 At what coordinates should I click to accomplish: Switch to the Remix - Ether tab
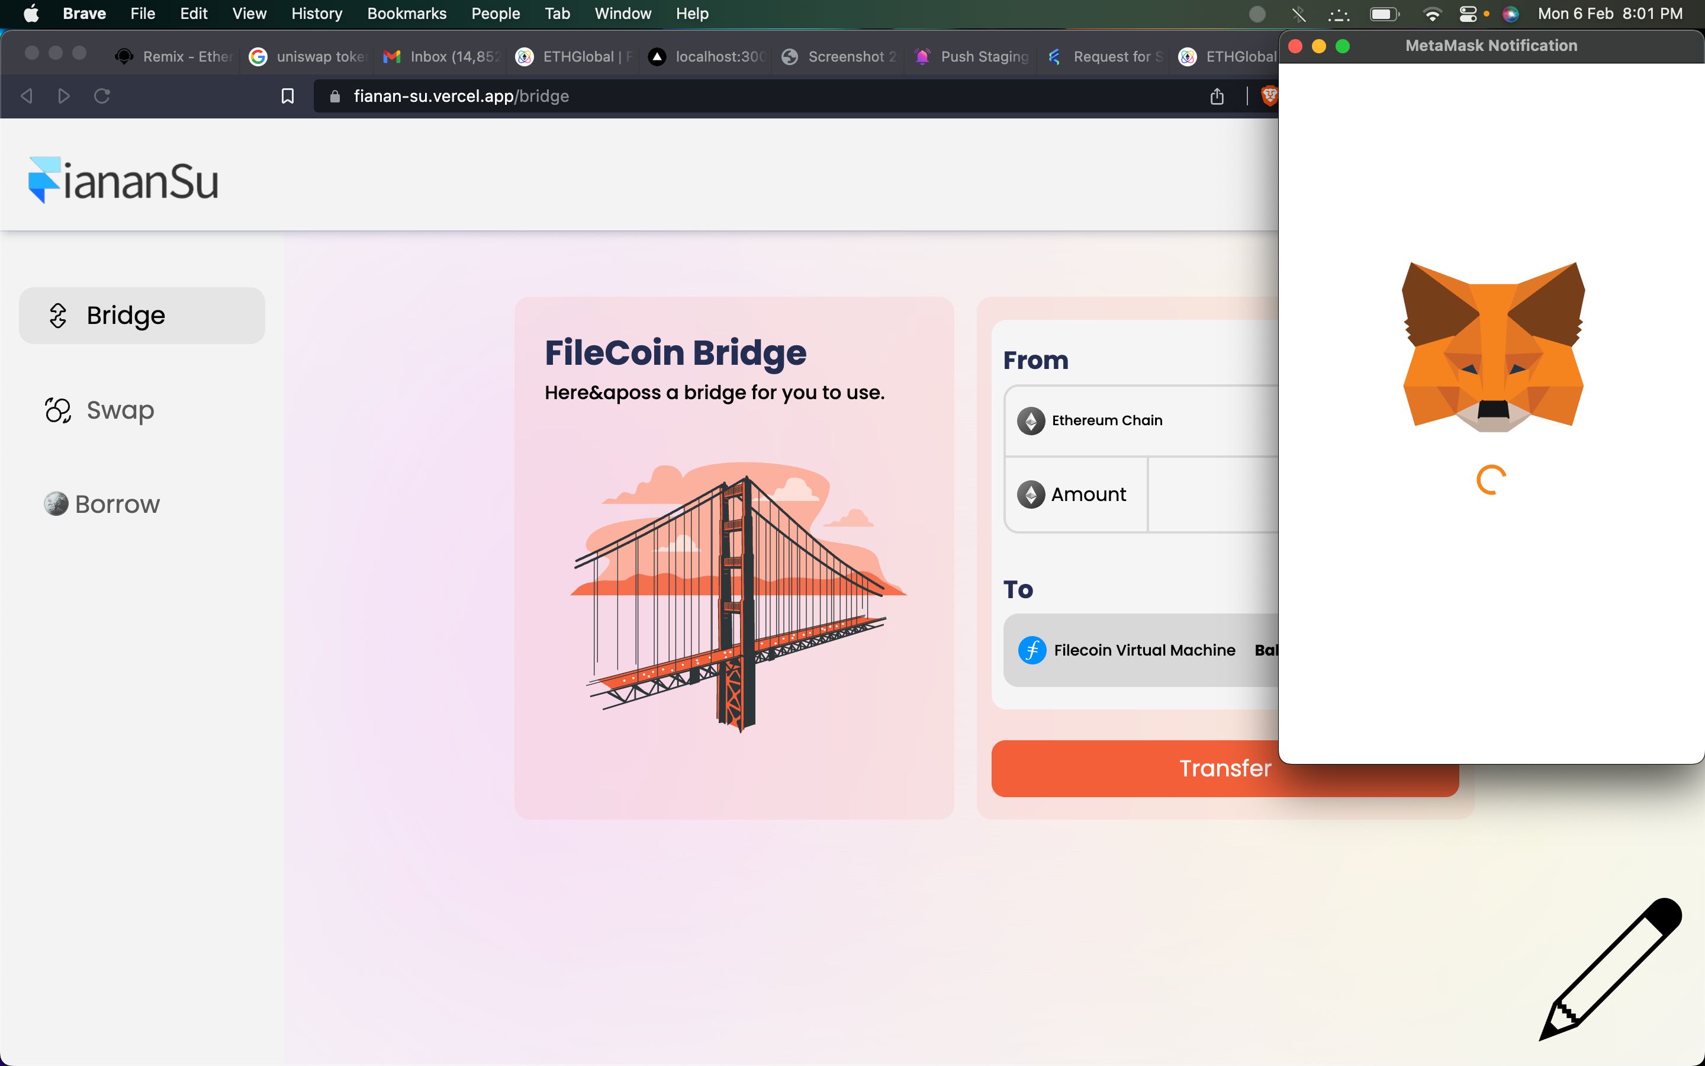coord(175,56)
